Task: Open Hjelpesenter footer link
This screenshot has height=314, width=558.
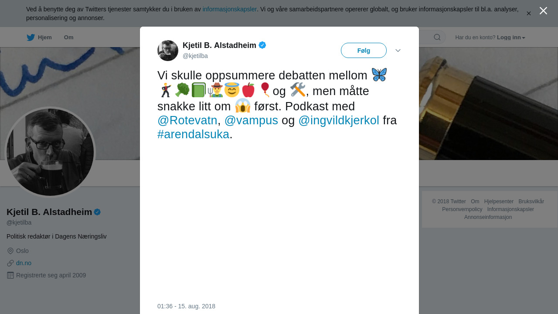Action: [x=499, y=201]
